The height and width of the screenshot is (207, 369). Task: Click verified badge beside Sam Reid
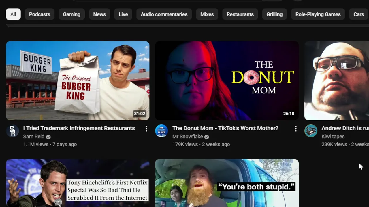48,137
